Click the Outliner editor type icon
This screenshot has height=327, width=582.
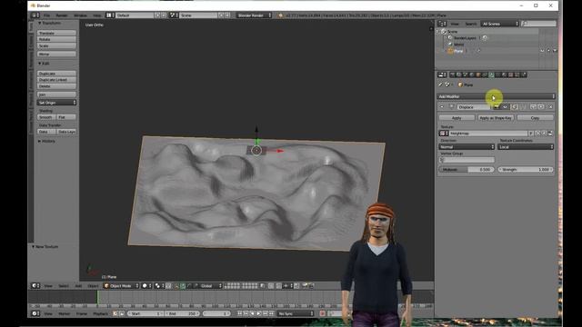click(442, 24)
